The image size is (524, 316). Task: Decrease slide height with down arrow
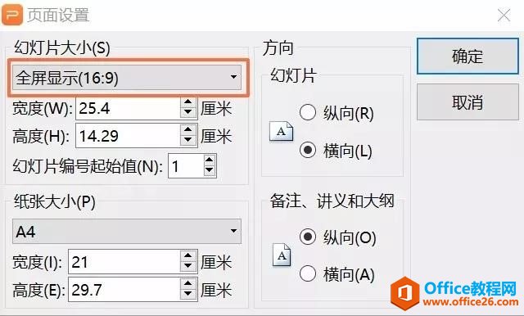pos(188,141)
